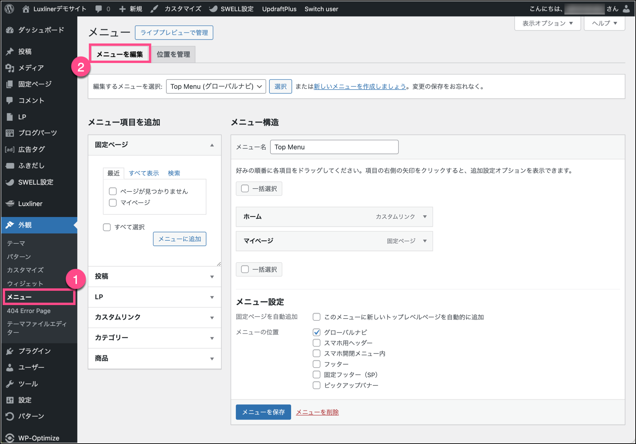Switch to the 位置を管理 tab
This screenshot has height=444, width=636.
[x=173, y=54]
